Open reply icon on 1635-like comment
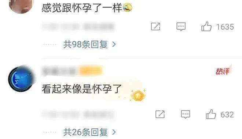The image size is (242, 139). click(181, 26)
